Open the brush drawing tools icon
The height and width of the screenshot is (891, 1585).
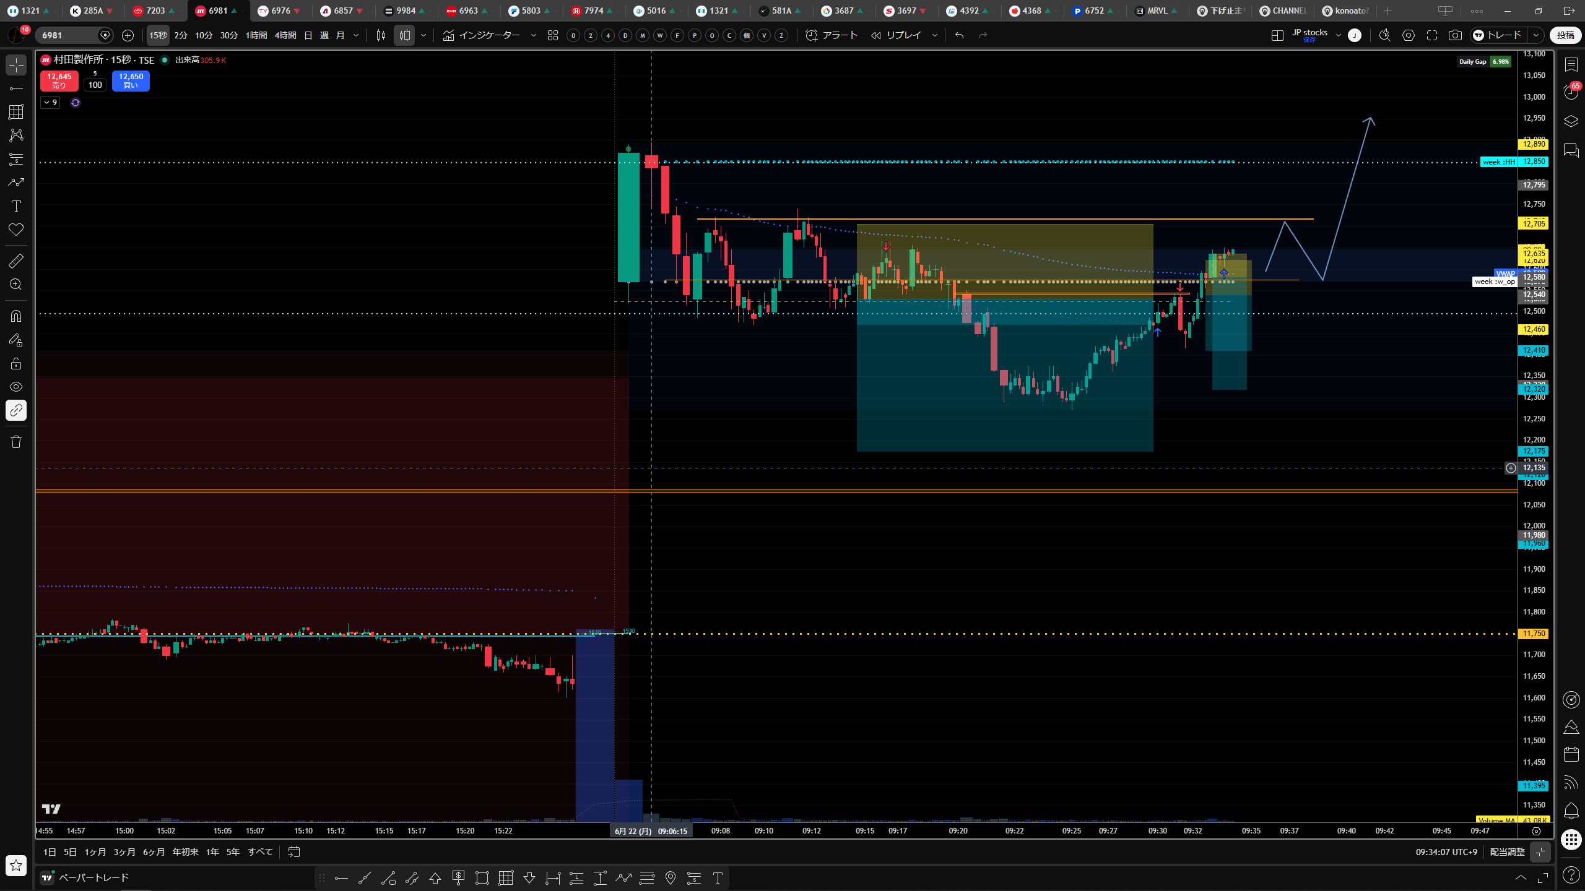(16, 183)
